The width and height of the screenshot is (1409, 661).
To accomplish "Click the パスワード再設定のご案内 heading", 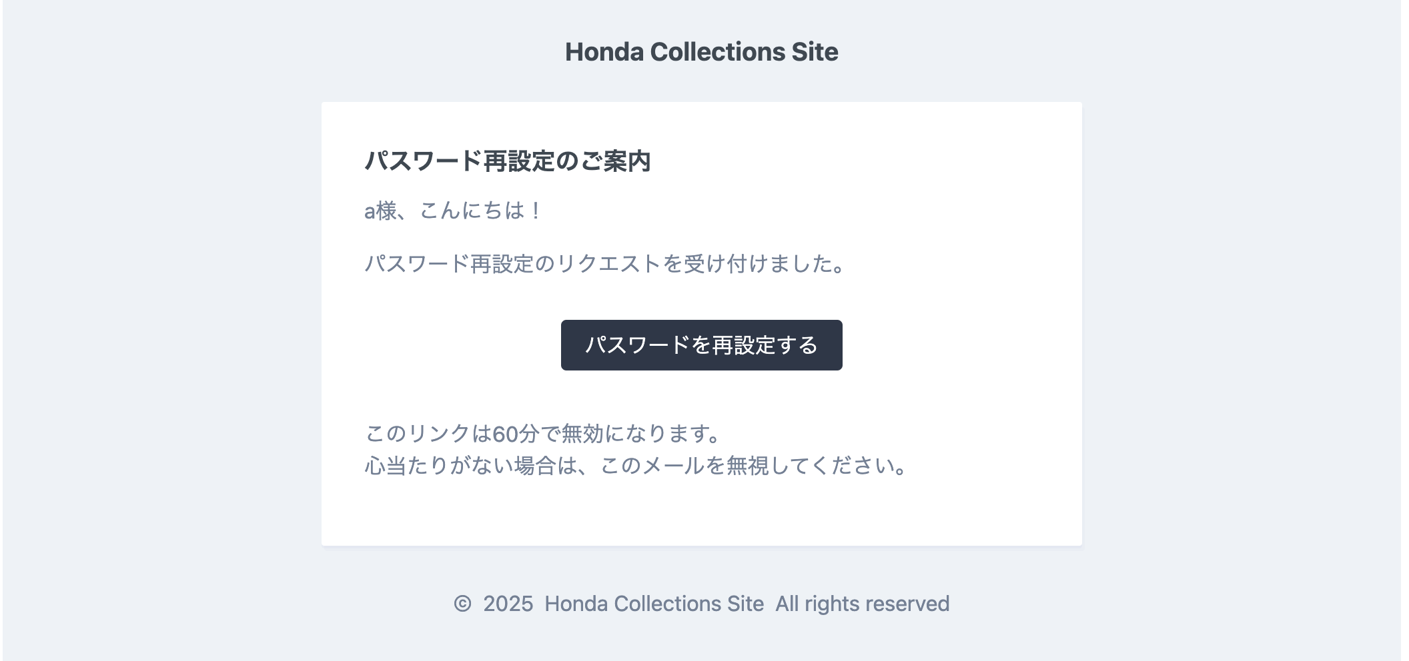I will point(510,160).
